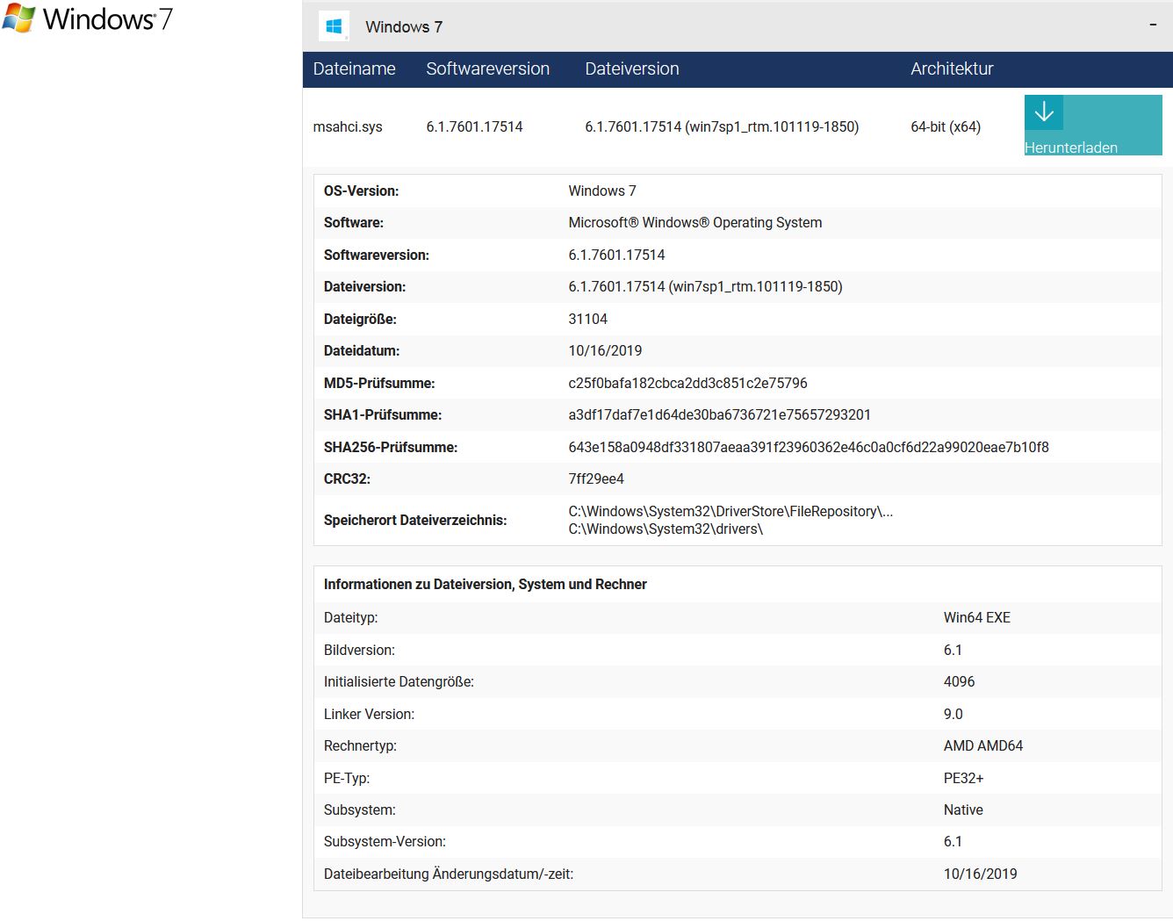The width and height of the screenshot is (1173, 921).
Task: Click the Änderungsdatum value 10/16/2019
Action: [981, 874]
